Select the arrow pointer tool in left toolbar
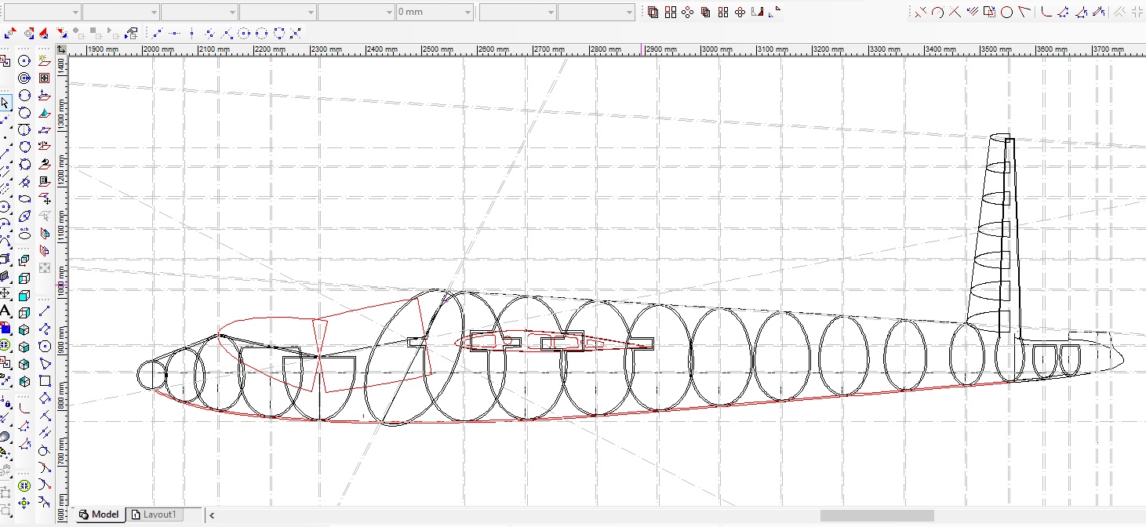 (5, 103)
